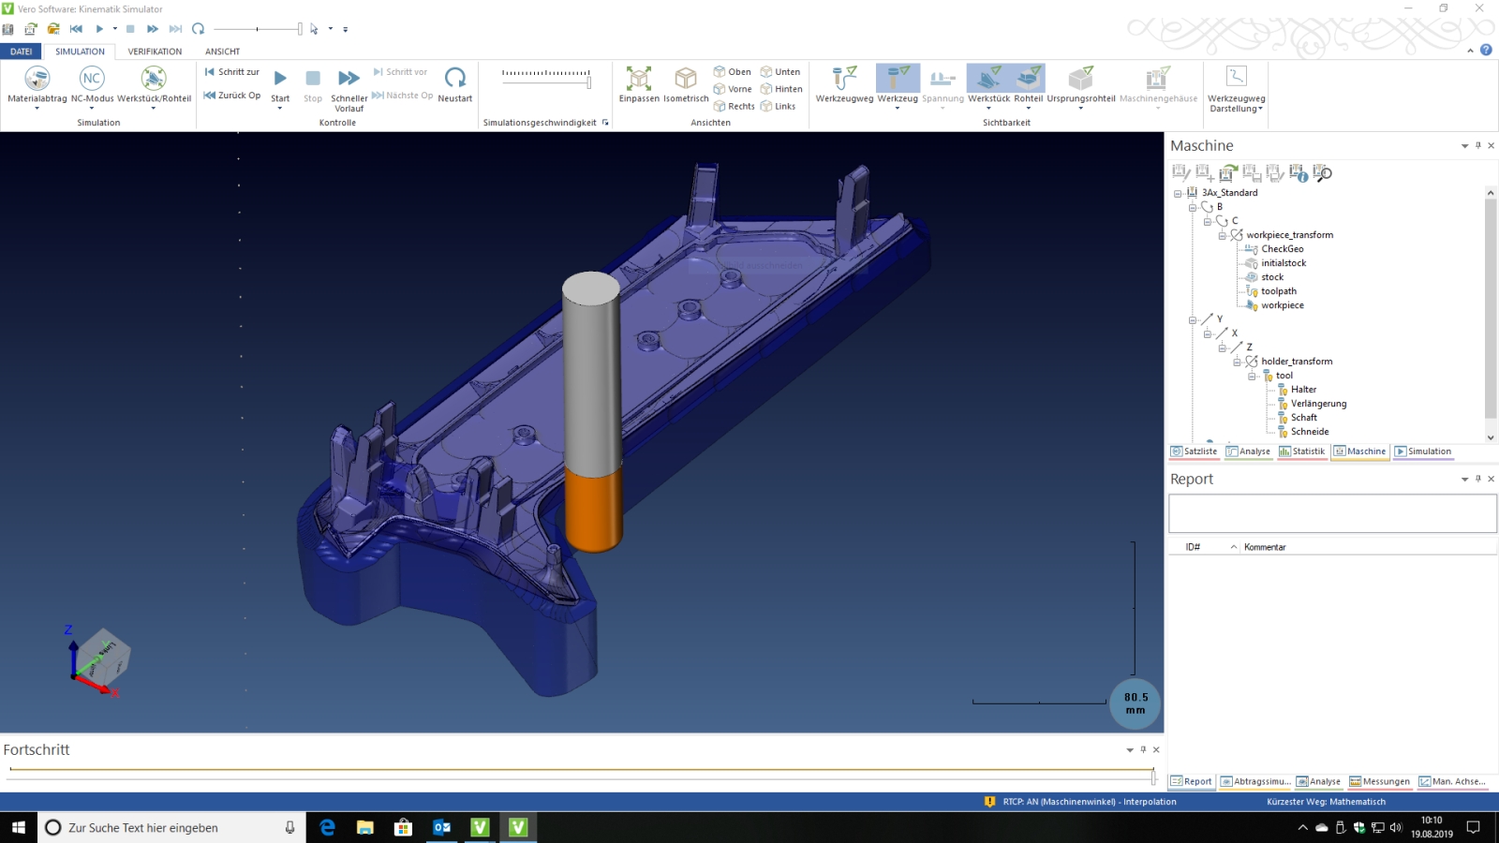
Task: Select the initialstock tree item
Action: [1284, 263]
